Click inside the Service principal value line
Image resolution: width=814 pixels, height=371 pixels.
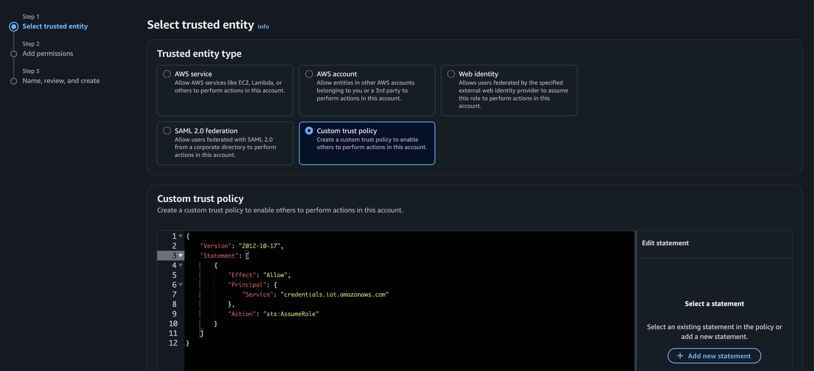pyautogui.click(x=334, y=294)
